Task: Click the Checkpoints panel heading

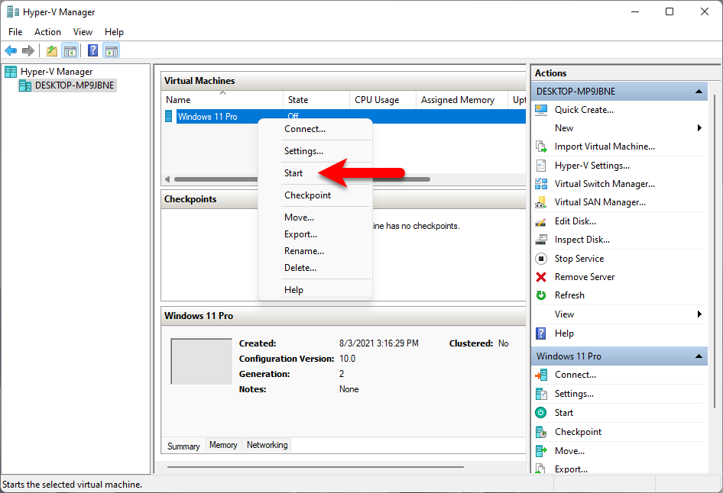Action: click(190, 199)
